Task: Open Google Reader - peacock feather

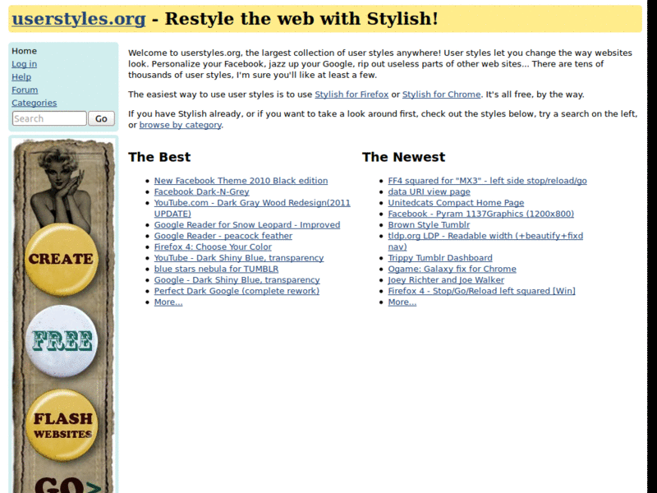Action: 223,236
